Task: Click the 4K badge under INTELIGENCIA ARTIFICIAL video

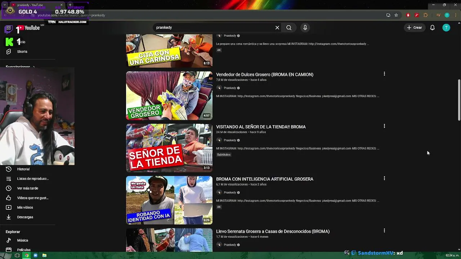Action: tap(219, 207)
